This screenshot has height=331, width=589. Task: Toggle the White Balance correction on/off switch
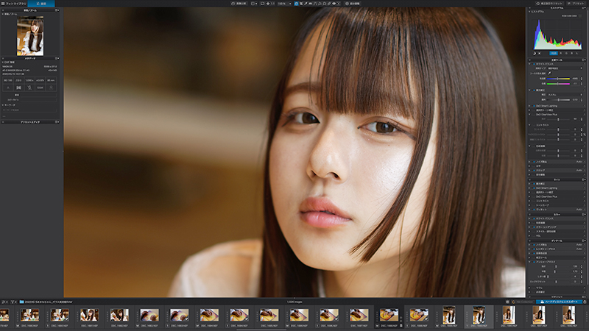tap(535, 64)
